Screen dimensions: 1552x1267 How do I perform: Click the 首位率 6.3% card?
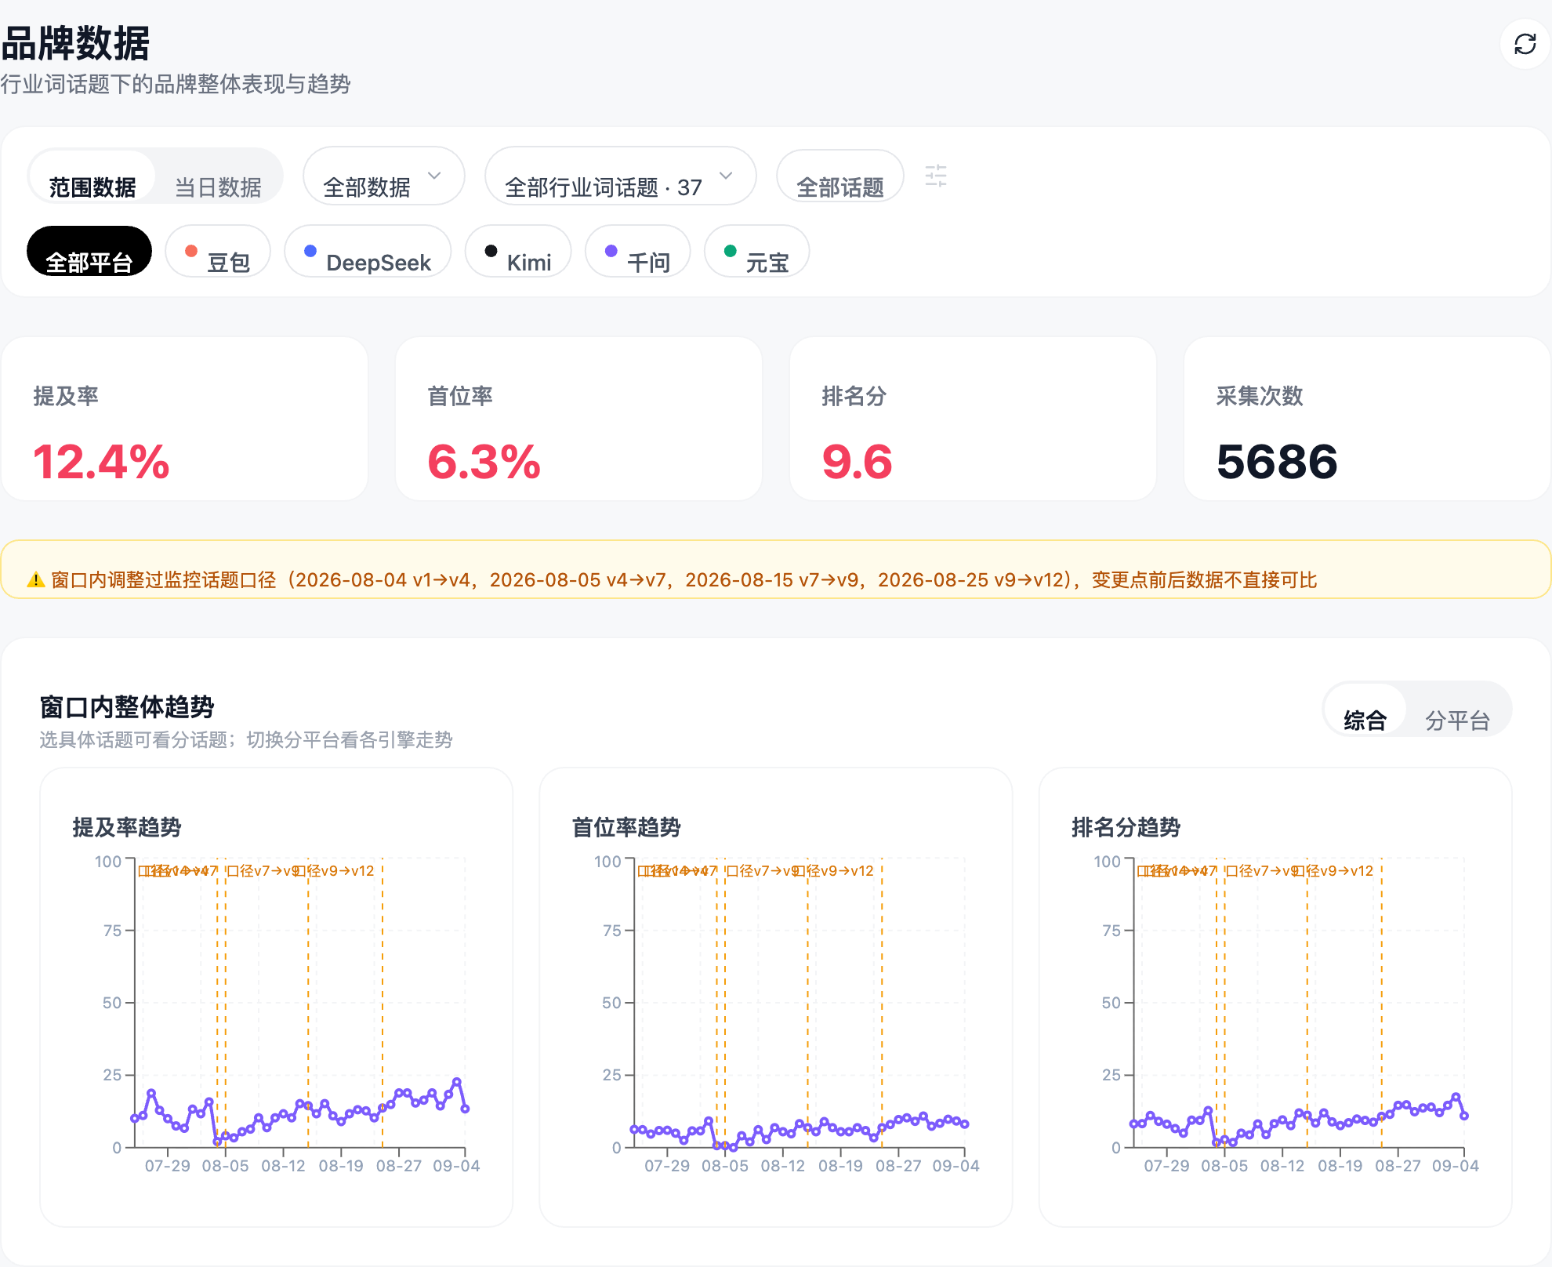(579, 419)
